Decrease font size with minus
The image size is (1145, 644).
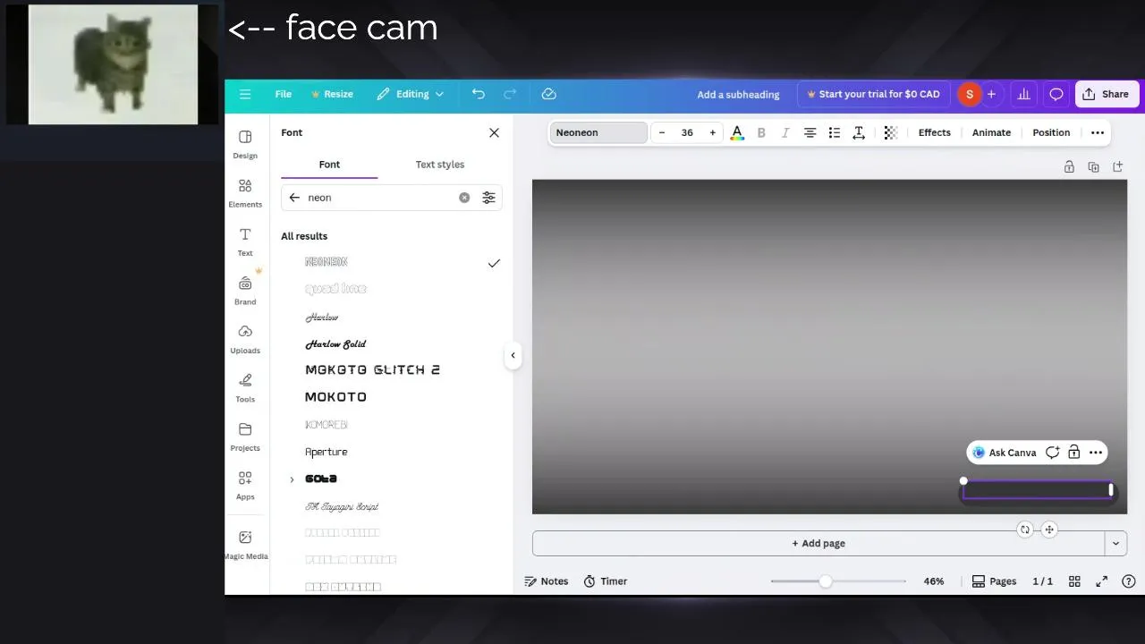[662, 132]
